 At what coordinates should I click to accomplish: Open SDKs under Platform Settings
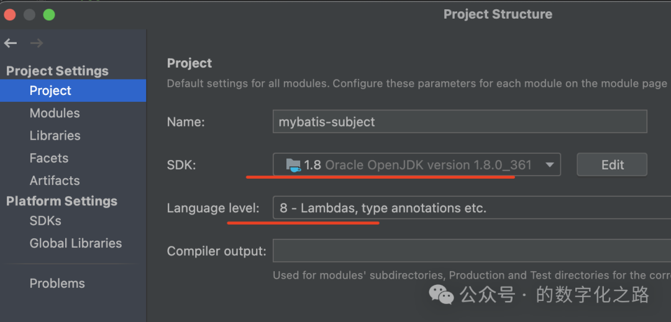click(x=45, y=221)
